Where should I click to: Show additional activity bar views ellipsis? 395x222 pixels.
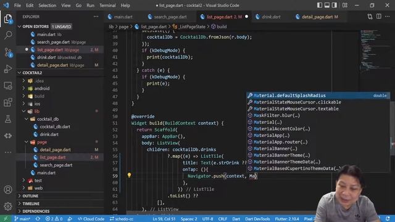pos(8,152)
